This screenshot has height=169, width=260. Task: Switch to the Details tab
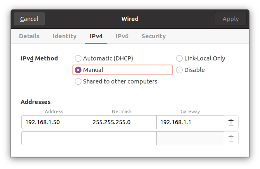29,36
